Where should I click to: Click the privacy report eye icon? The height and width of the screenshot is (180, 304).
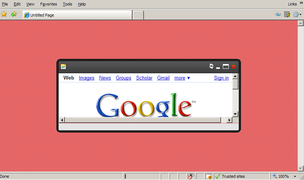click(x=191, y=176)
